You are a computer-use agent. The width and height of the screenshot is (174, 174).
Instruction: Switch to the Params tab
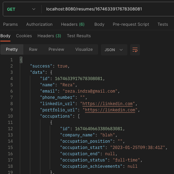(10, 24)
